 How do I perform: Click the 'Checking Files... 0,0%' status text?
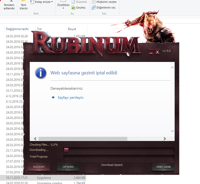[44, 145]
